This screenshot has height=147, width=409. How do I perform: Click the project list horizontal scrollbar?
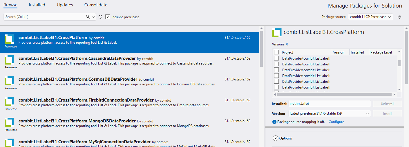pos(334,94)
